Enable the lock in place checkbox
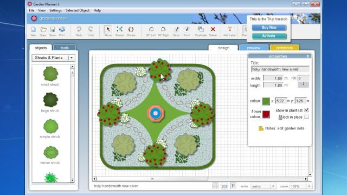347x195 pixels. point(306,117)
